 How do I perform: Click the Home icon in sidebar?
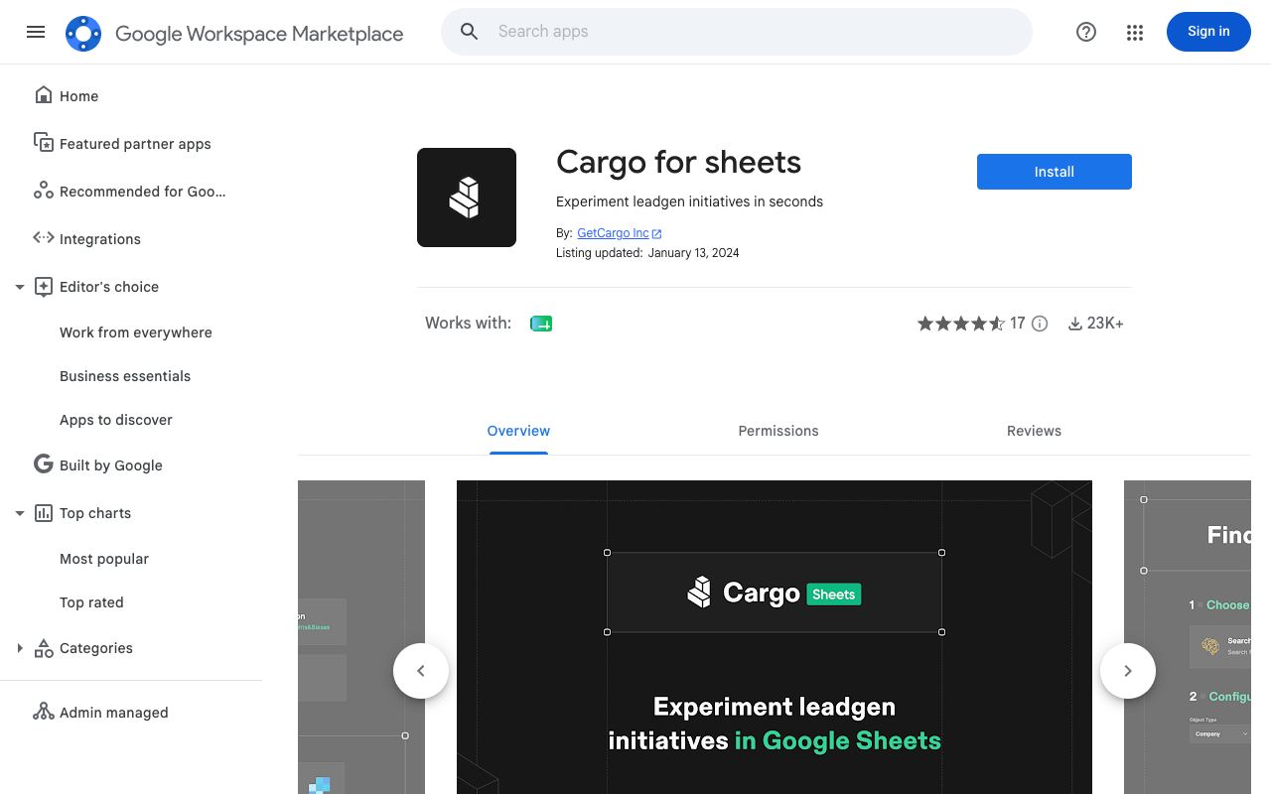[x=44, y=95]
